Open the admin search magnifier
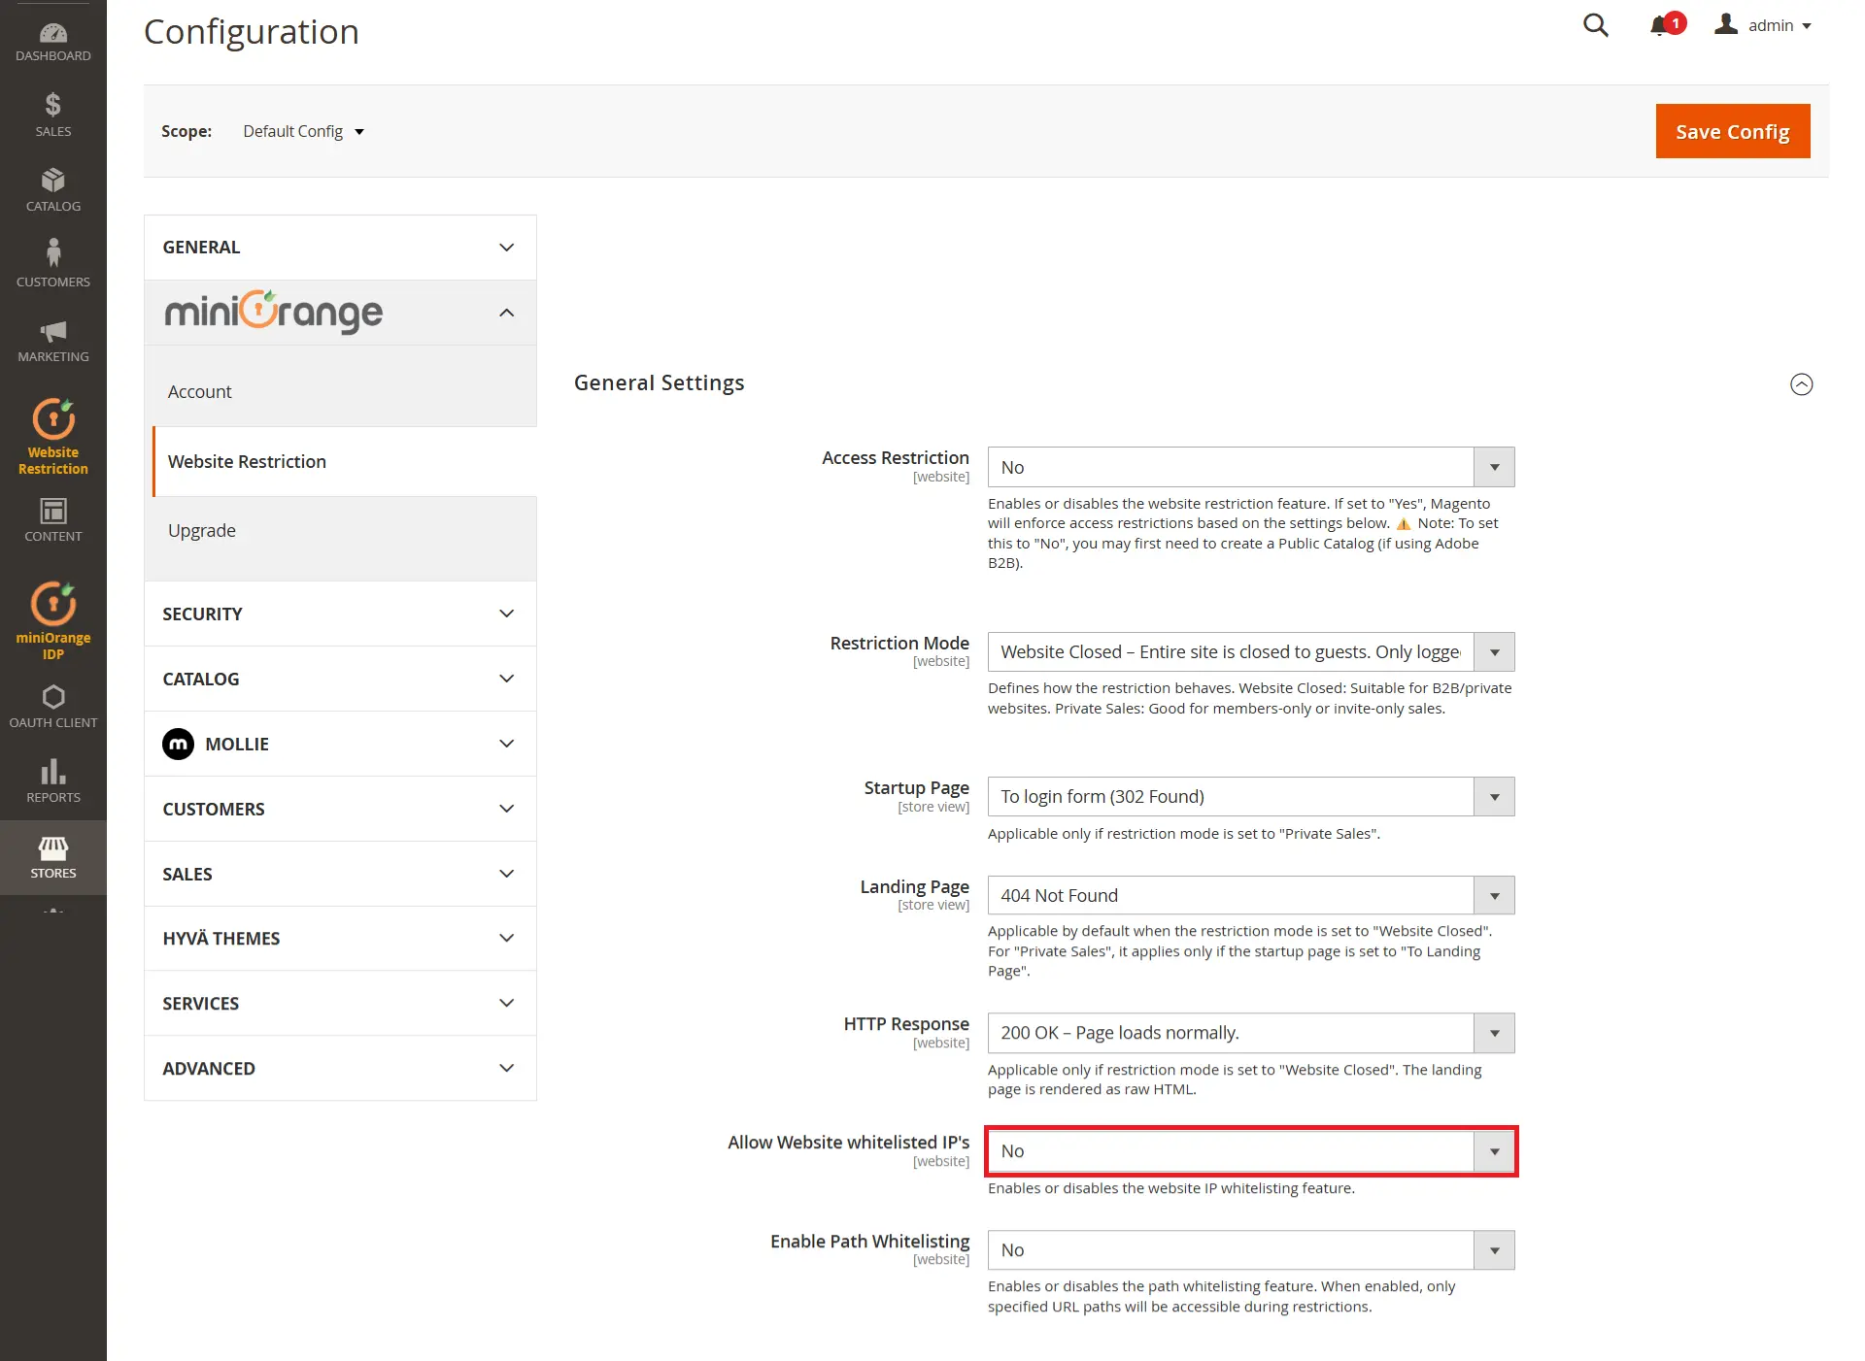1865x1361 pixels. click(x=1595, y=25)
